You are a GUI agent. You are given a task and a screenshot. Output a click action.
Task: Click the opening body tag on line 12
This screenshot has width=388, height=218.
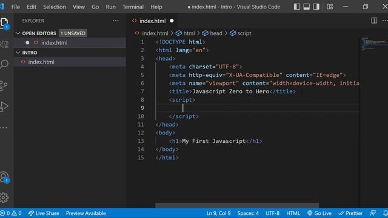166,133
